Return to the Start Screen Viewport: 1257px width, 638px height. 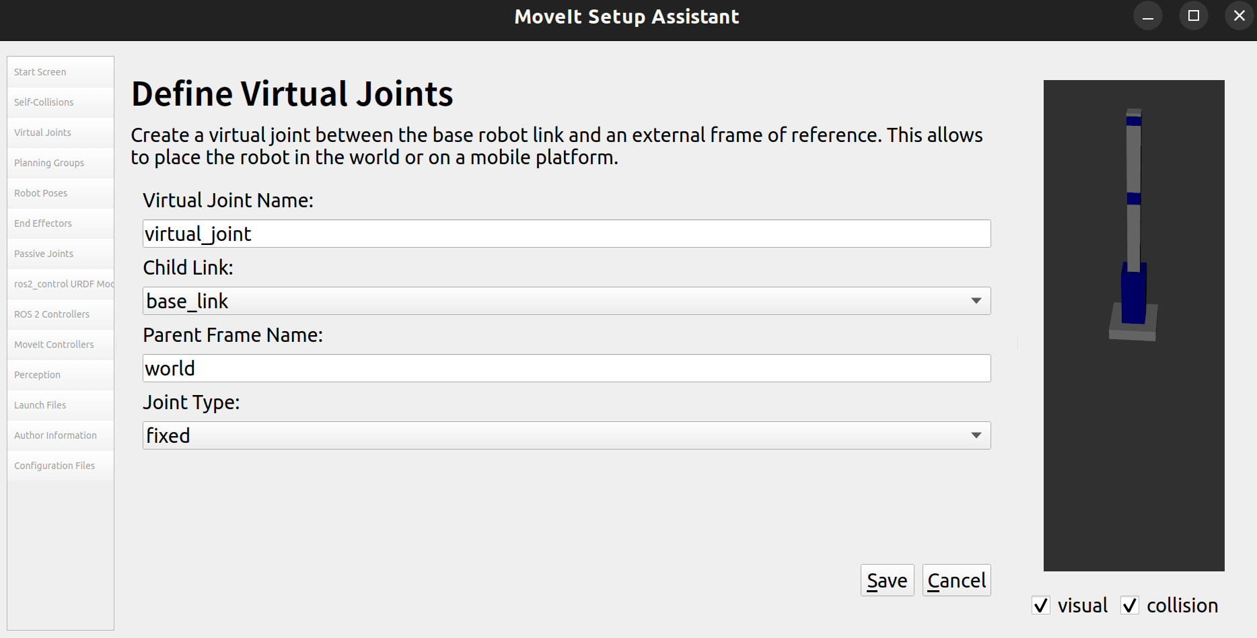point(40,72)
